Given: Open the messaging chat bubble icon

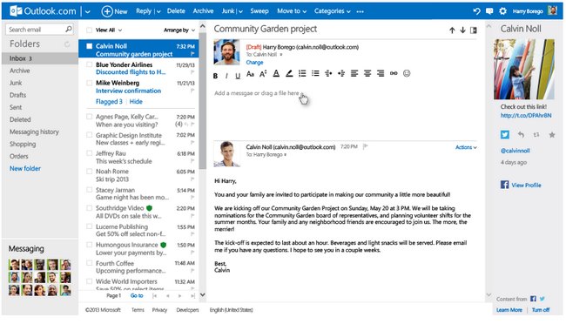Looking at the screenshot, I should tap(489, 11).
